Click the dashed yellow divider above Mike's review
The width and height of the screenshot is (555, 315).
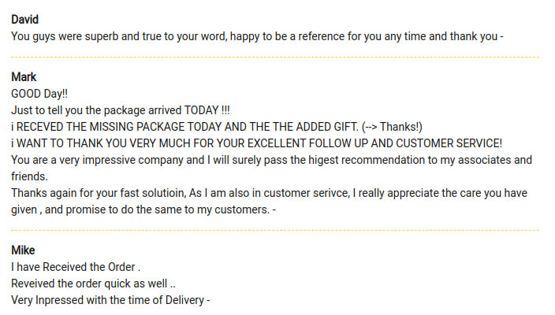[x=275, y=230]
